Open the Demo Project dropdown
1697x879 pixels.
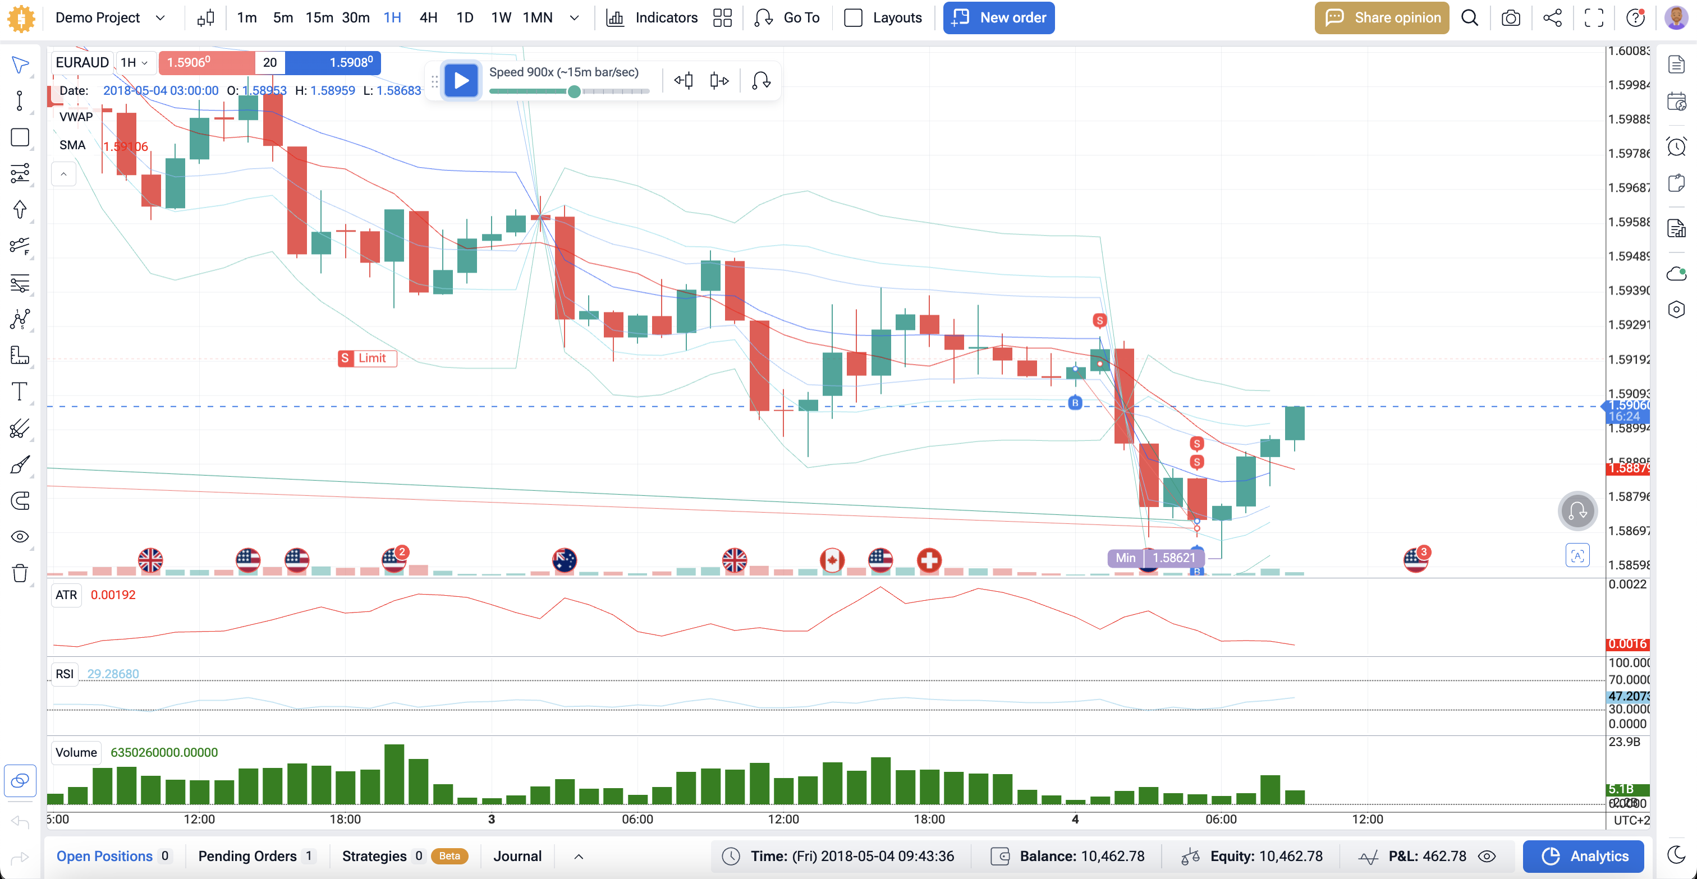point(110,18)
